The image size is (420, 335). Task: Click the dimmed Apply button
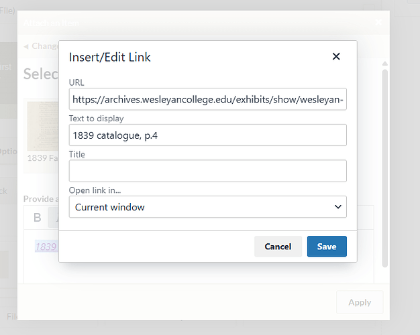pyautogui.click(x=360, y=302)
